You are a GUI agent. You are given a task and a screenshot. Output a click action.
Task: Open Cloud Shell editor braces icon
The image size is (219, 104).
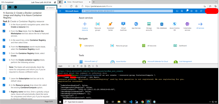pyautogui.click(x=93, y=66)
